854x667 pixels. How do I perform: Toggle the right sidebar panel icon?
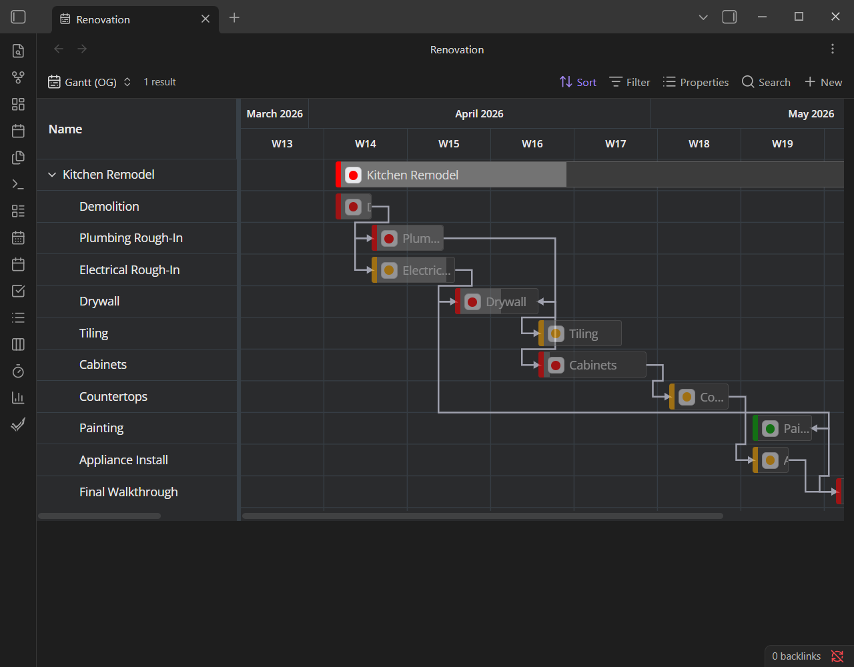click(x=730, y=17)
